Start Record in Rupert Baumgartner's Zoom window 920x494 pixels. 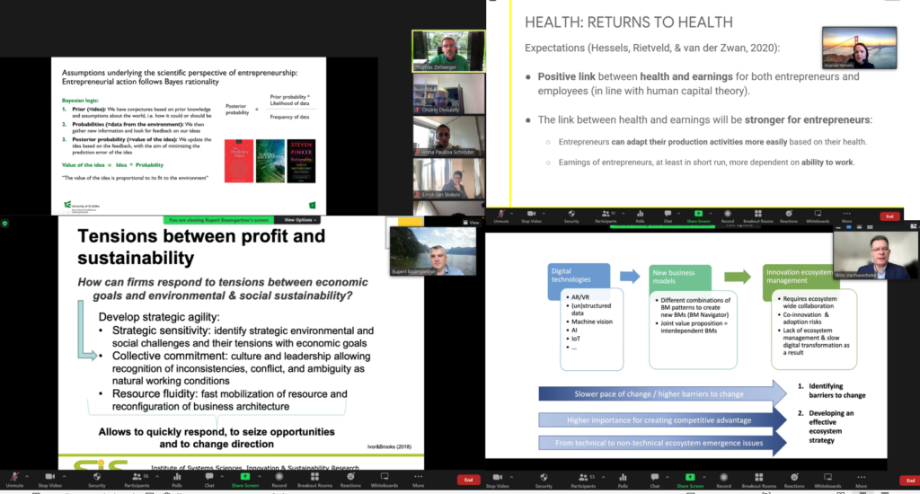pos(279,480)
